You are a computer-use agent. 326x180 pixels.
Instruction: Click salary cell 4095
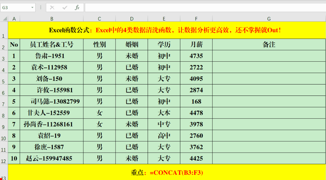(196, 79)
